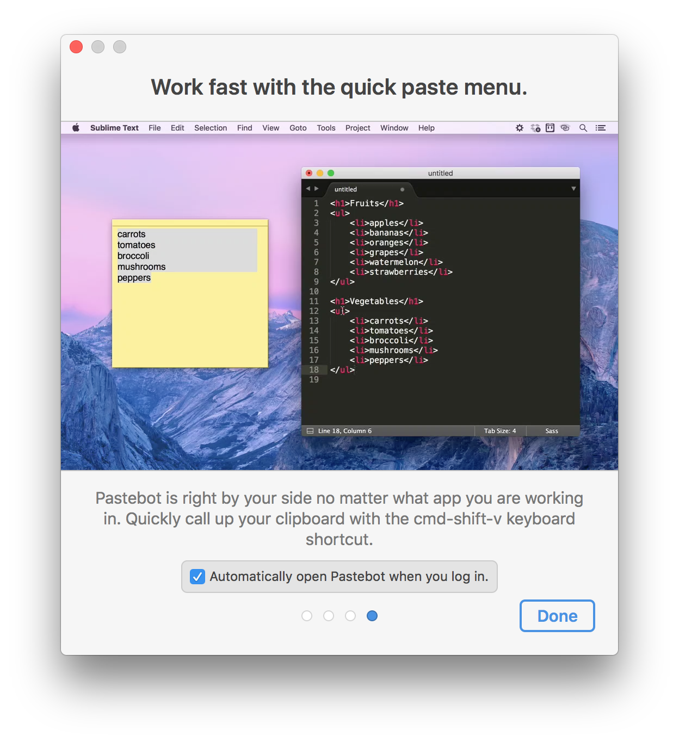Click the strawberries list item code line
The width and height of the screenshot is (679, 742).
[401, 272]
